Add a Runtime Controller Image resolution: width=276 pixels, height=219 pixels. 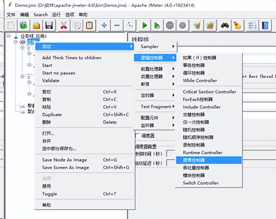[x=209, y=153]
